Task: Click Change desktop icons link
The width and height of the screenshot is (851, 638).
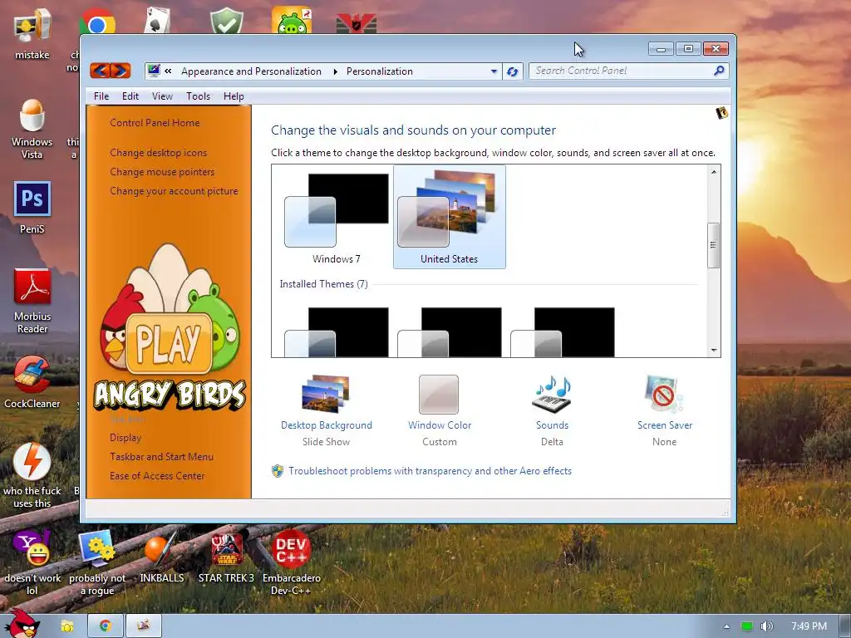Action: point(159,153)
